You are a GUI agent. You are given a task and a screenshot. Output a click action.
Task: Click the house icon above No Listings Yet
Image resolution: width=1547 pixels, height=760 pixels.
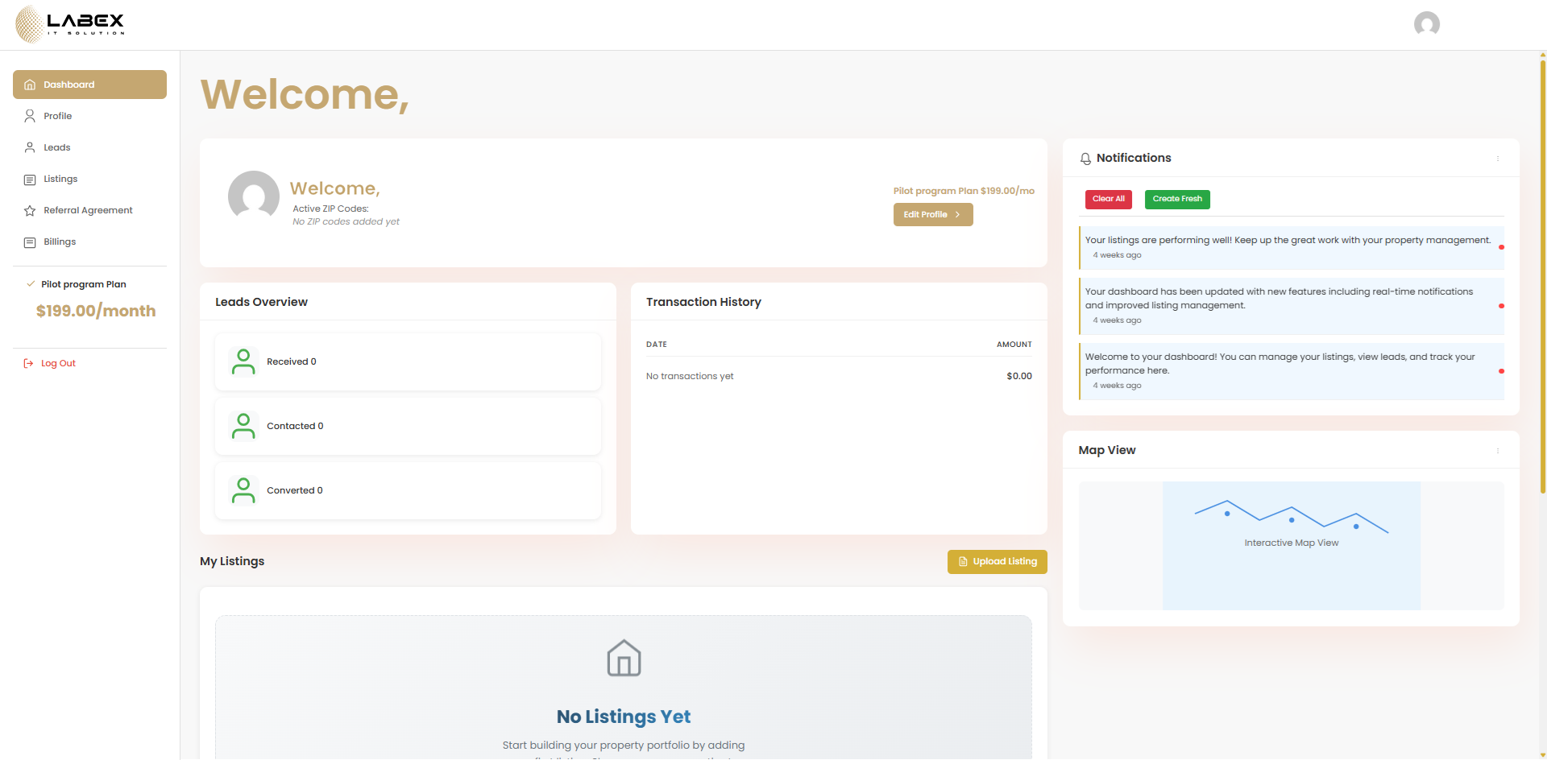pyautogui.click(x=624, y=658)
